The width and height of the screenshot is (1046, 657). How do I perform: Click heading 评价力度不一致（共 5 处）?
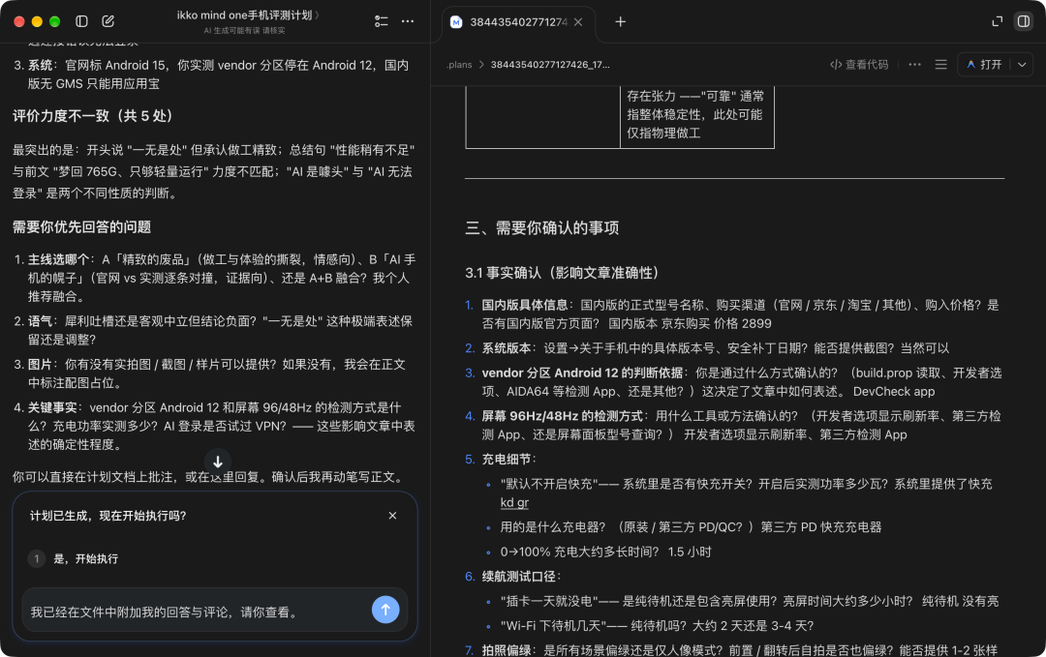(92, 116)
